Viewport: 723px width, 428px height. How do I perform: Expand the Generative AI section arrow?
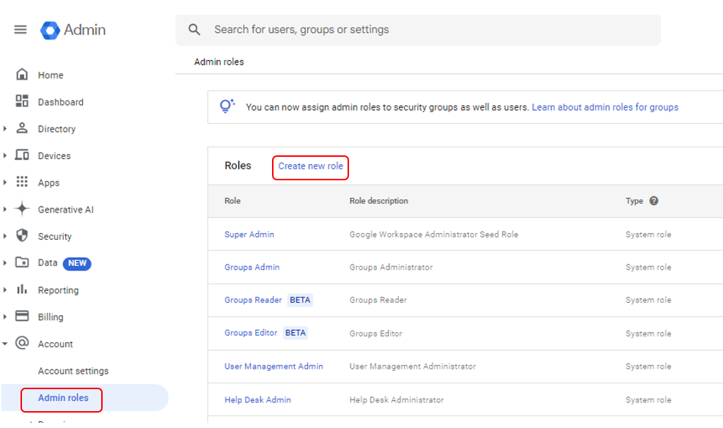tap(4, 209)
